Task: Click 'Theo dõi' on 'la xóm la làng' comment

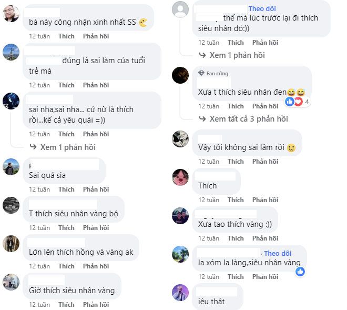Action: 278,253
